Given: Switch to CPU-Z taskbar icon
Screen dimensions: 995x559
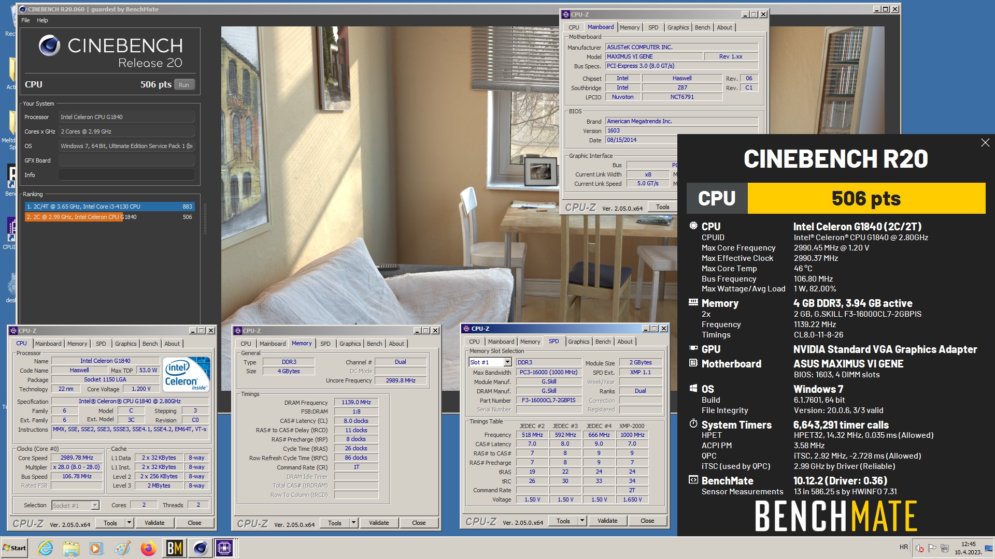Looking at the screenshot, I should (225, 548).
